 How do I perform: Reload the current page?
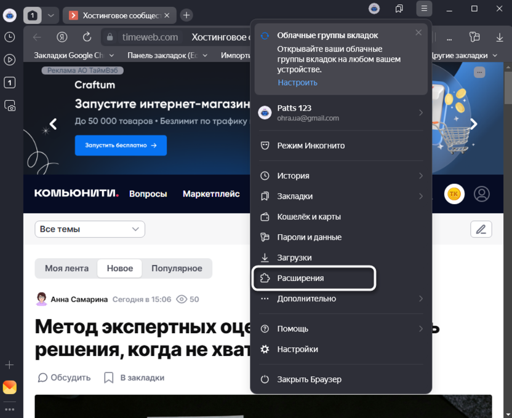pos(87,37)
